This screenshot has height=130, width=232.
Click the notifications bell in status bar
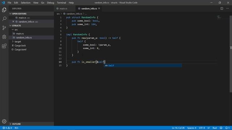227,128
